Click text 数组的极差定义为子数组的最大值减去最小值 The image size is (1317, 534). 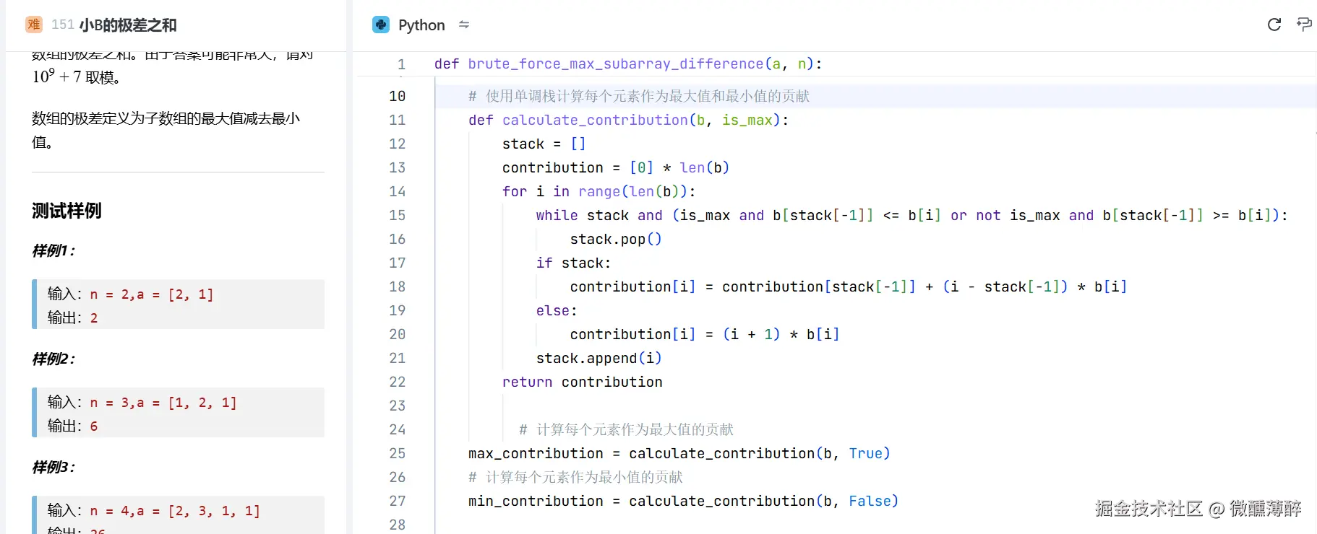(x=166, y=130)
